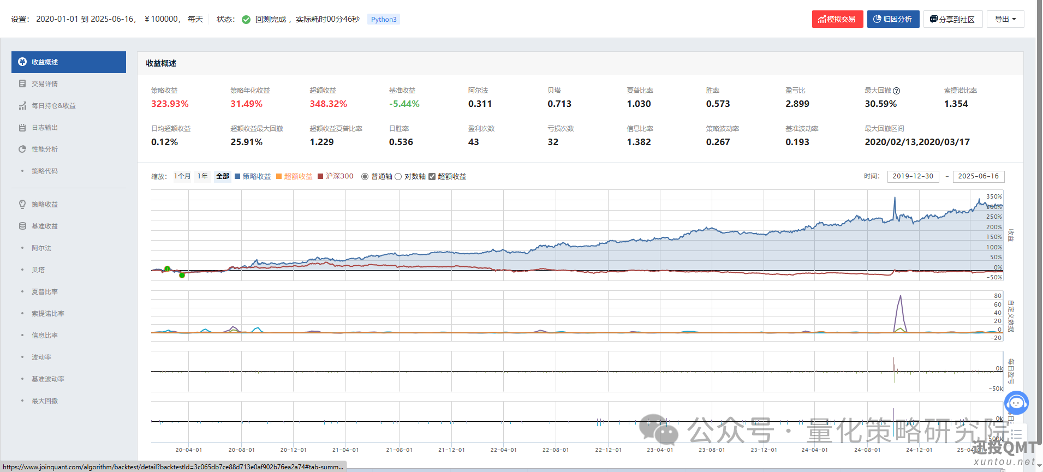This screenshot has width=1043, height=472.
Task: Click the 信息比率 value 1.382
Action: (639, 142)
